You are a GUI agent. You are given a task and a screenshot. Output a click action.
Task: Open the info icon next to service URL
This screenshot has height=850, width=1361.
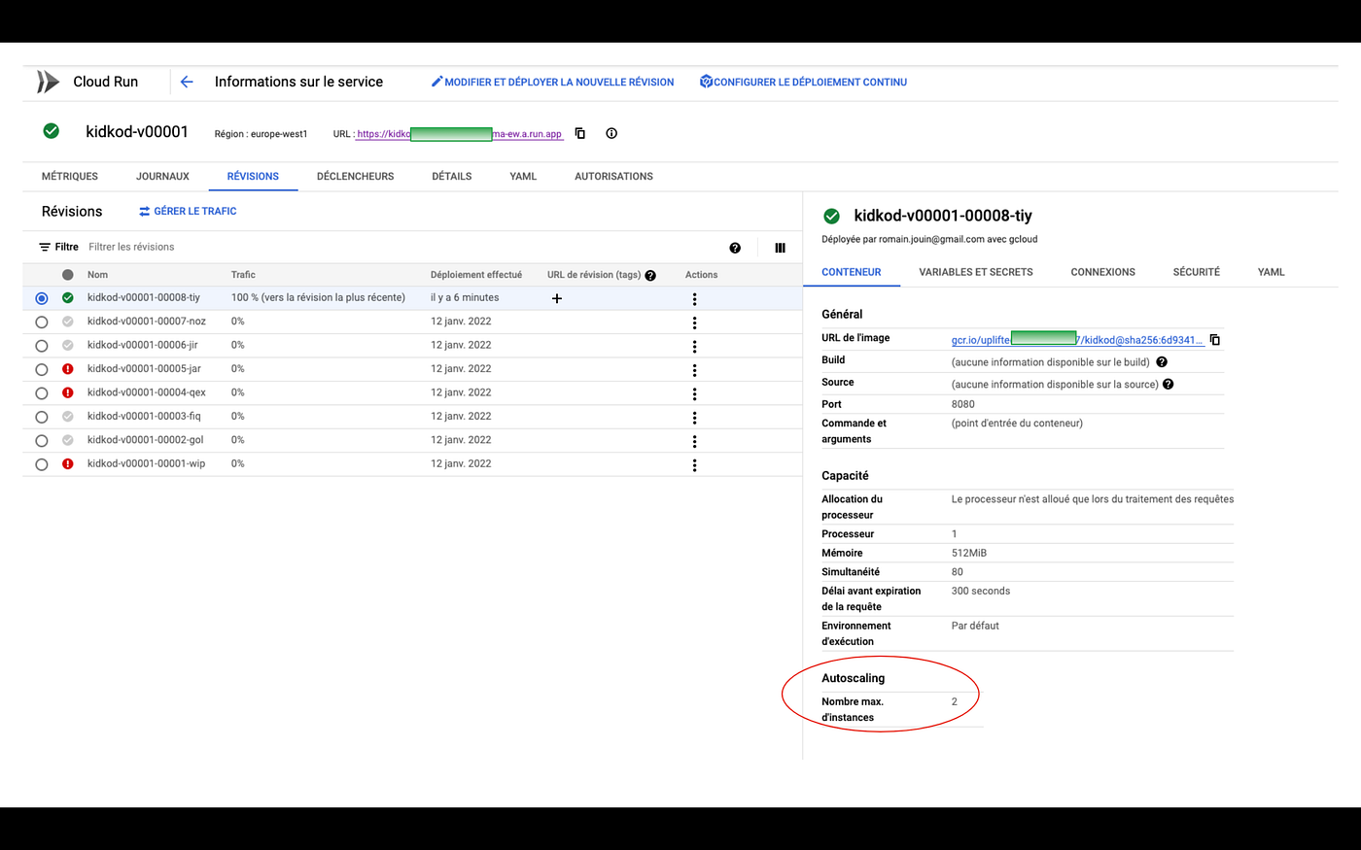tap(611, 133)
